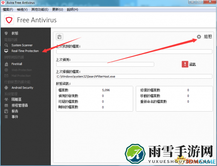This screenshot has height=166, width=217.
Task: Click the Web Protection globe icon
Action: [6, 70]
